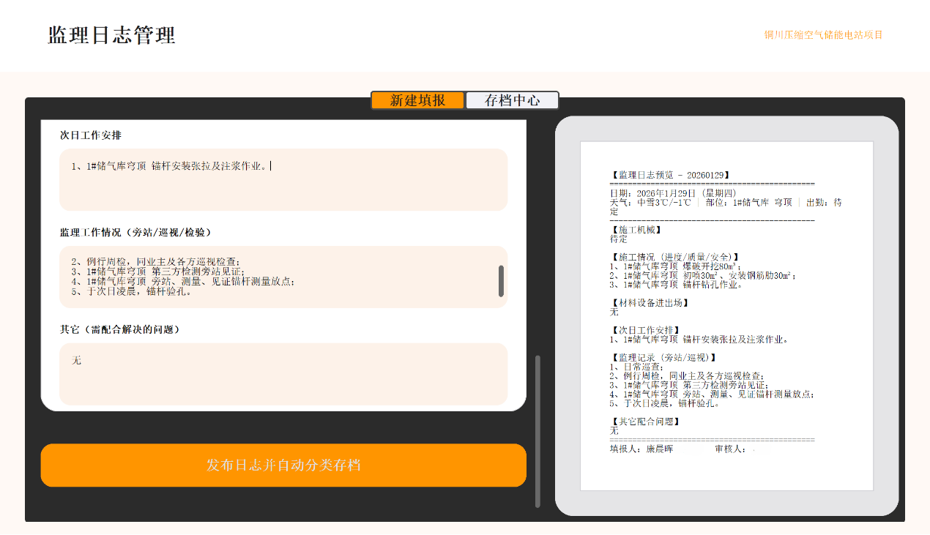Focus the 次日工作安排 form text box

tap(283, 180)
